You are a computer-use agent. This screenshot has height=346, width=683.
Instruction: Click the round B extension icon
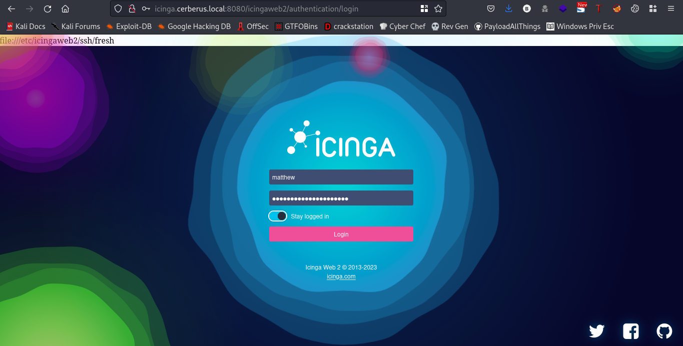[527, 8]
